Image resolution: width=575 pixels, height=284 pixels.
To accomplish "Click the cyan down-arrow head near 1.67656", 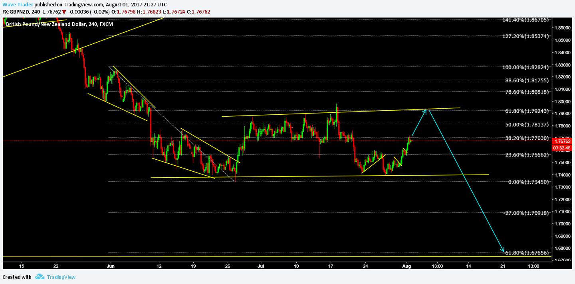I will 503,249.
